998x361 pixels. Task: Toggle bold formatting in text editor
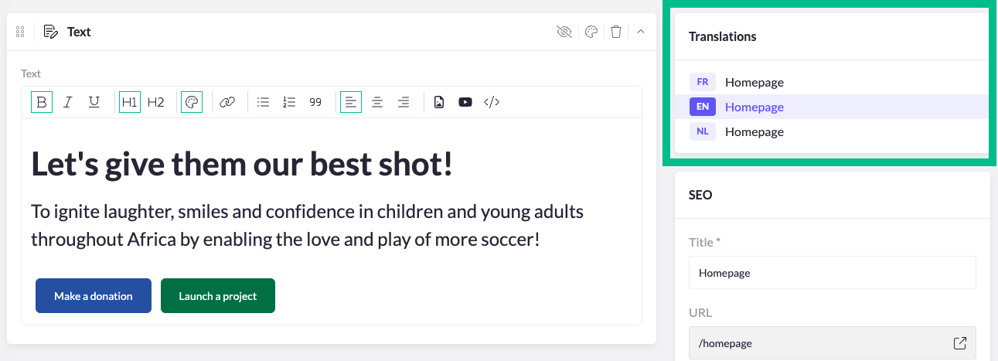pyautogui.click(x=42, y=102)
